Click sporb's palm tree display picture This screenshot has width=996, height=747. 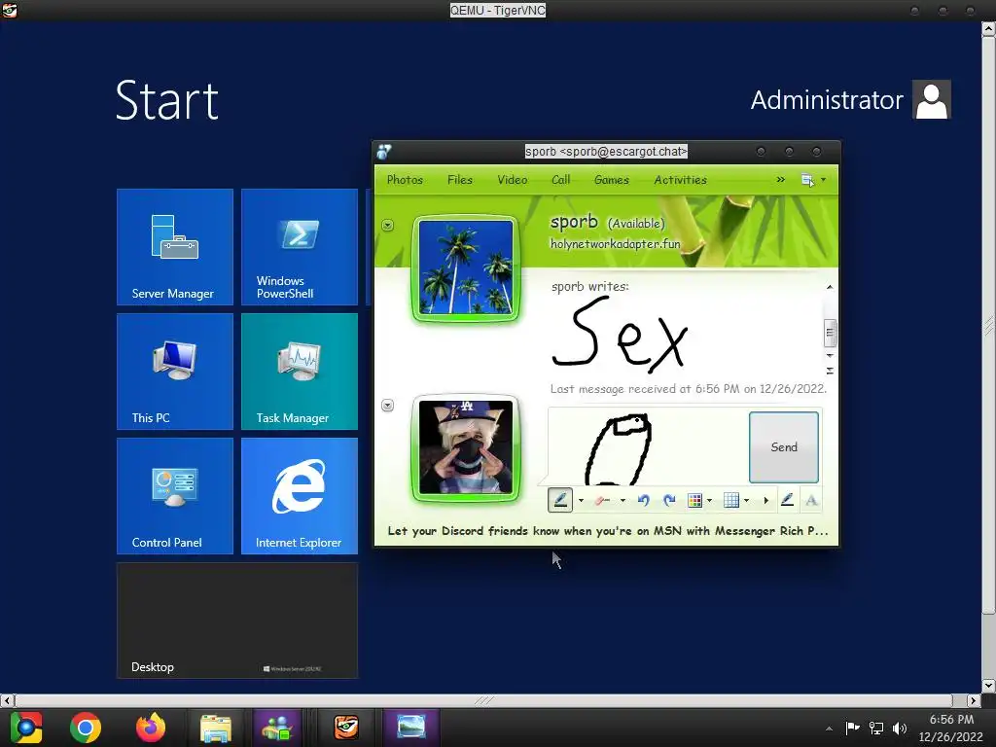pos(466,267)
